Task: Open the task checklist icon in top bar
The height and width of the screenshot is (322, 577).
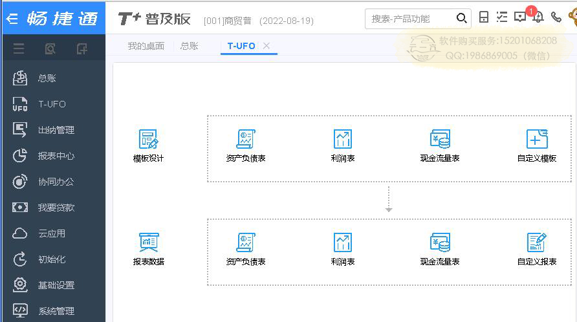Action: click(501, 17)
